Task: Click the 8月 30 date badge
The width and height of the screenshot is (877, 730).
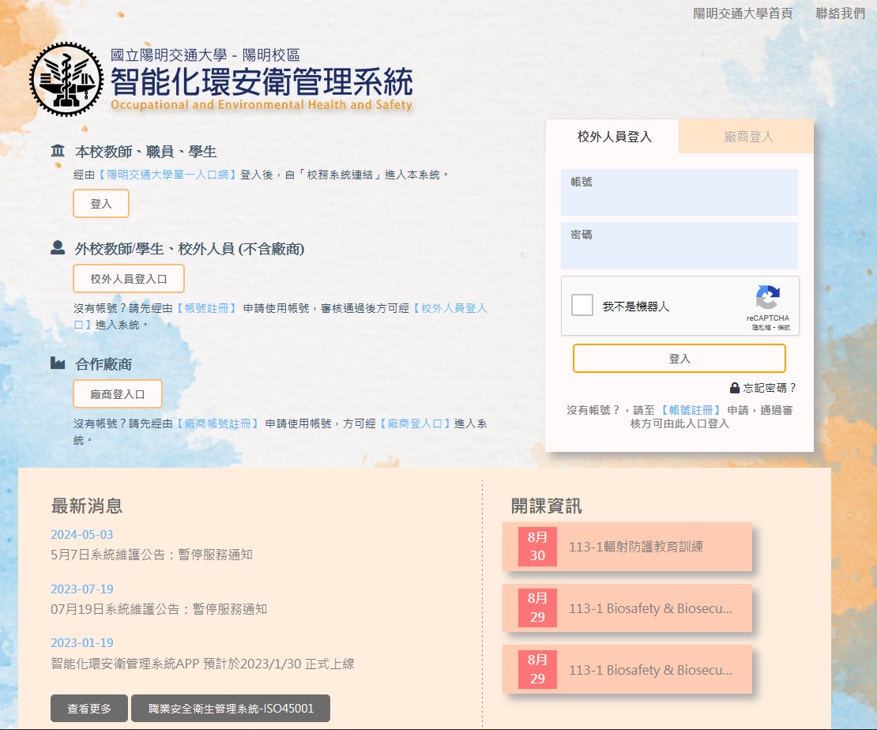Action: (537, 547)
